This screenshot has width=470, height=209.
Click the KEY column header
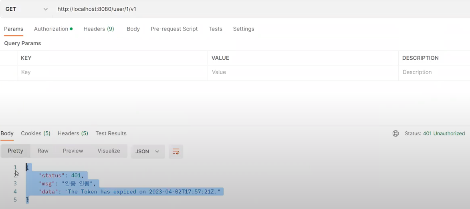26,58
